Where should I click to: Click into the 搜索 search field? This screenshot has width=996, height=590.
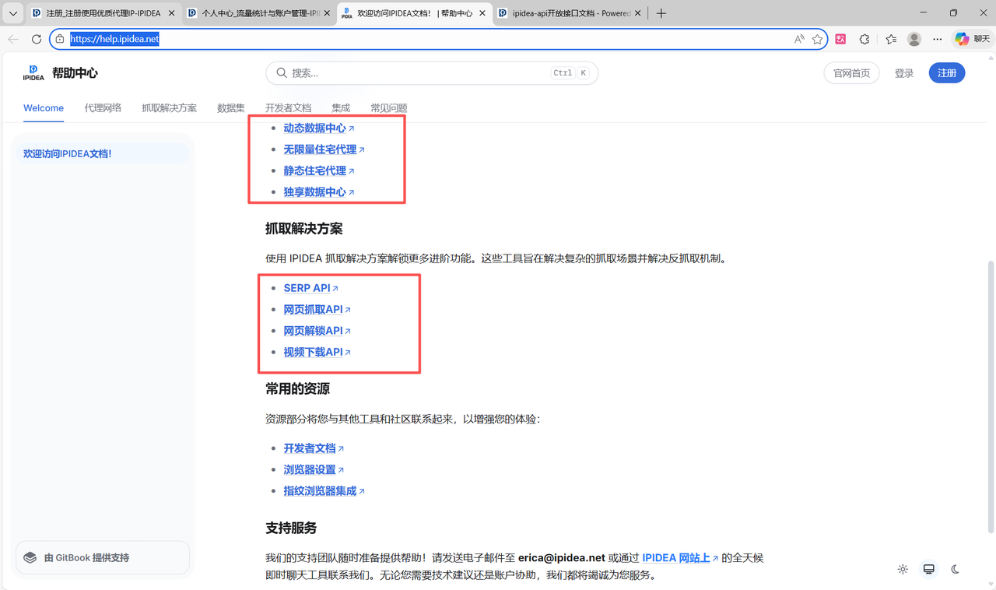432,73
